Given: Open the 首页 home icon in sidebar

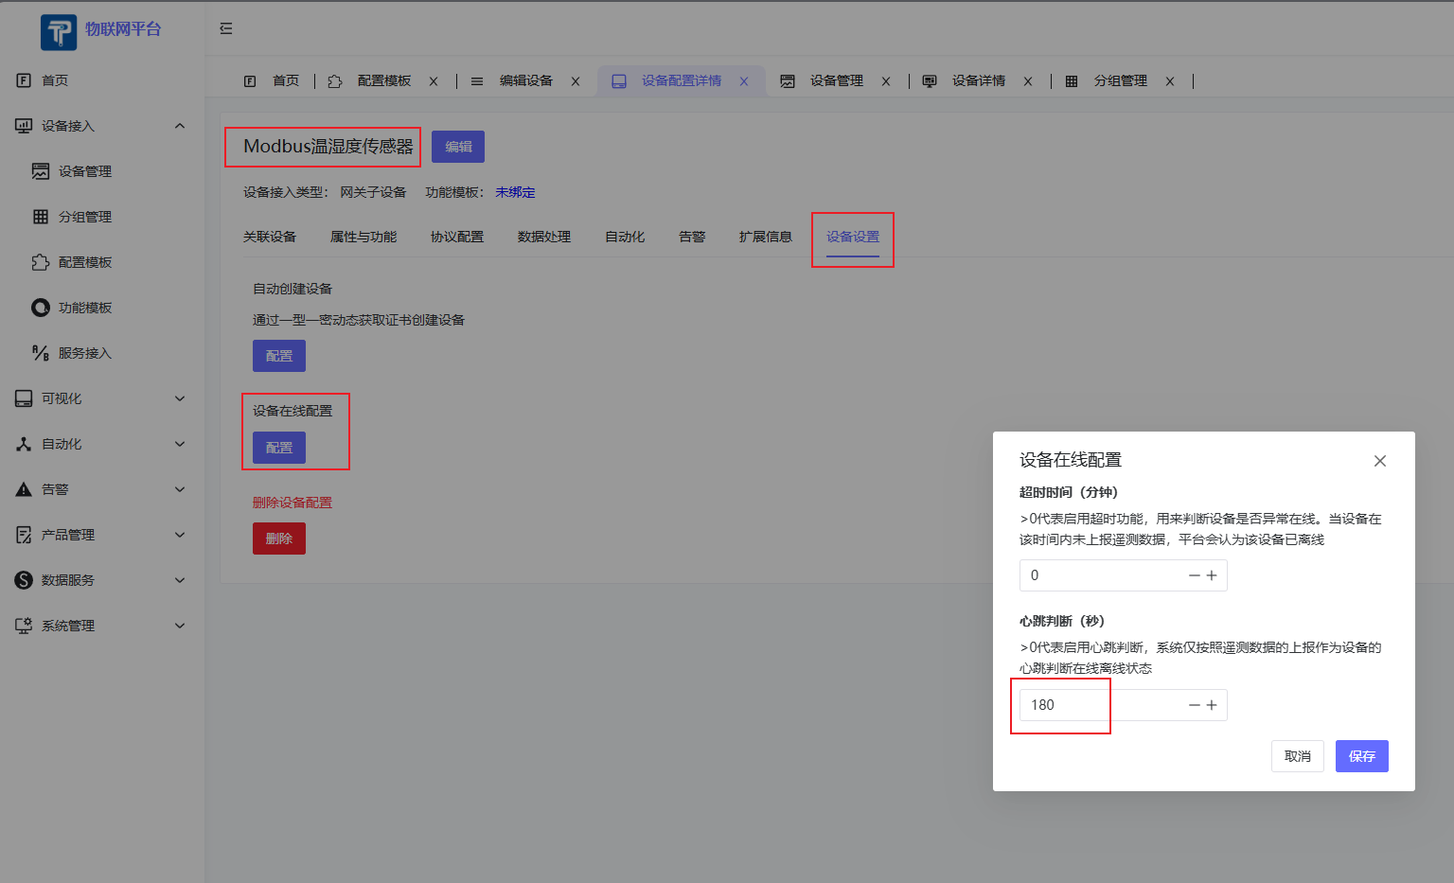Looking at the screenshot, I should (x=23, y=80).
